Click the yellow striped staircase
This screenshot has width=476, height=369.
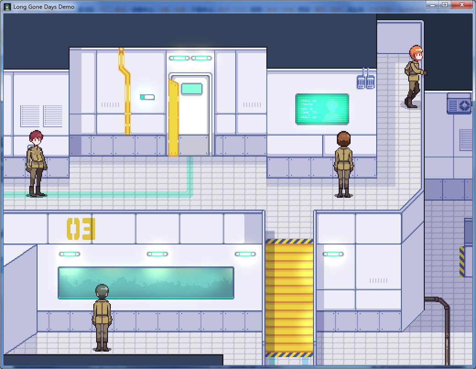[289, 298]
